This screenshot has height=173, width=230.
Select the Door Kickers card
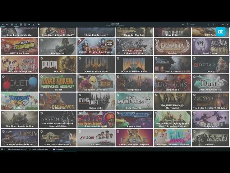(x=172, y=65)
